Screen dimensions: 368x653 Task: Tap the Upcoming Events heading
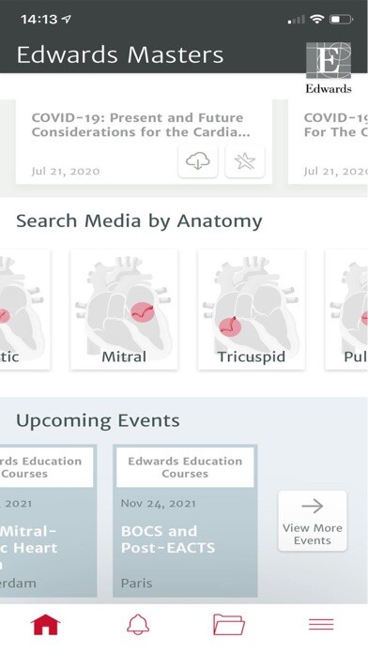(98, 420)
